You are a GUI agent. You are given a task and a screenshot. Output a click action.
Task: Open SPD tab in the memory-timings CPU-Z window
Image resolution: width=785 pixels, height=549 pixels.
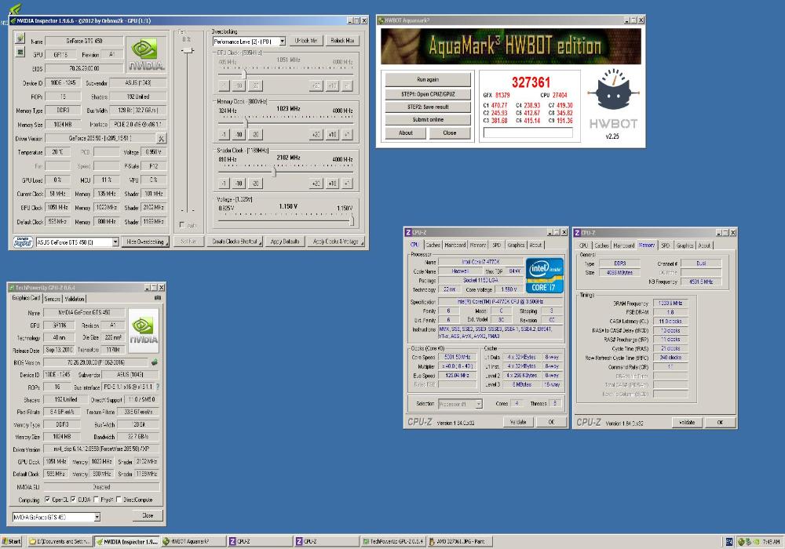[x=666, y=245]
